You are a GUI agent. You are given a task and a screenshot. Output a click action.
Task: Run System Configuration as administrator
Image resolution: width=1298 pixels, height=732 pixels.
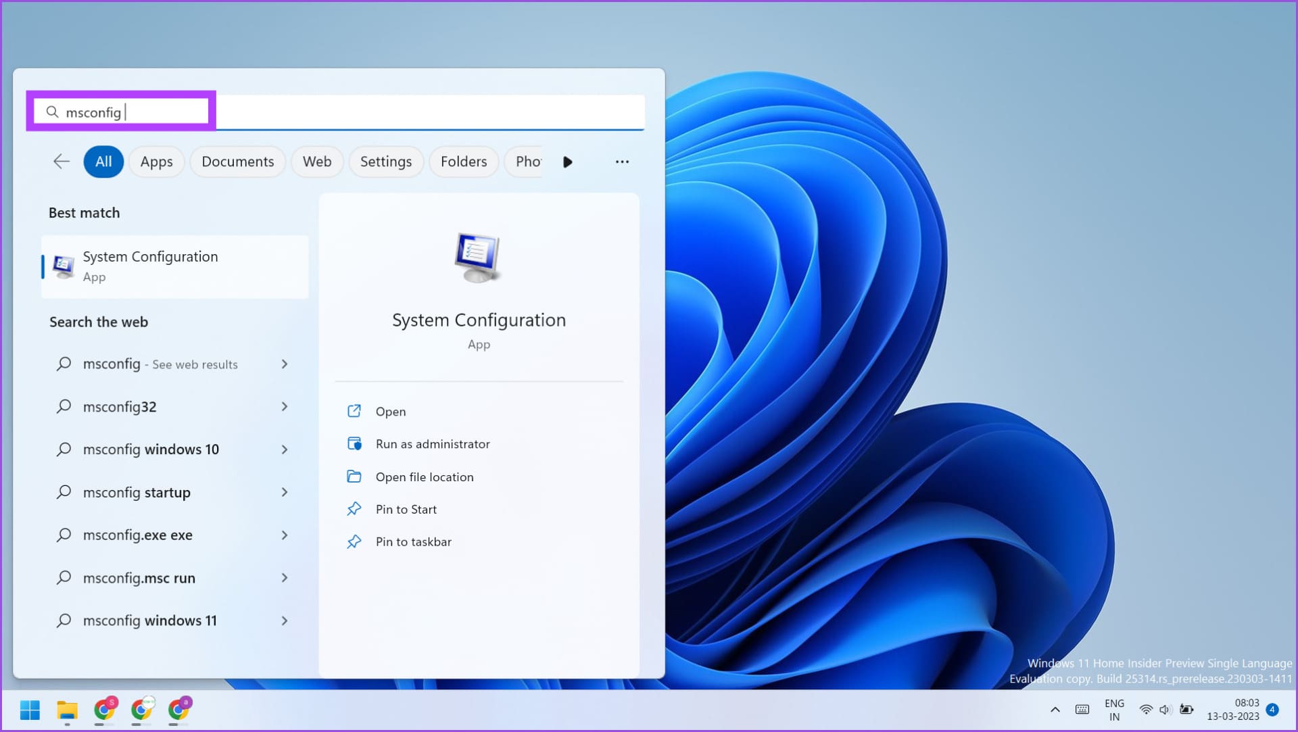[x=433, y=444]
